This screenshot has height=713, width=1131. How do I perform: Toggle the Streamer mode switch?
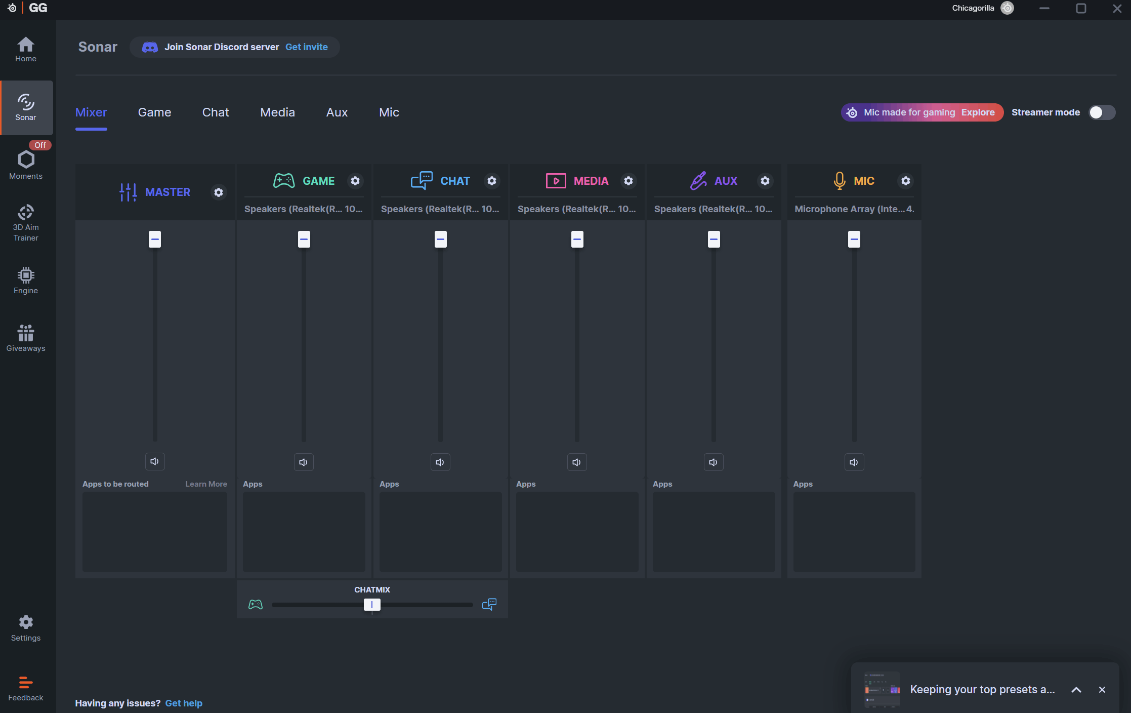point(1102,112)
